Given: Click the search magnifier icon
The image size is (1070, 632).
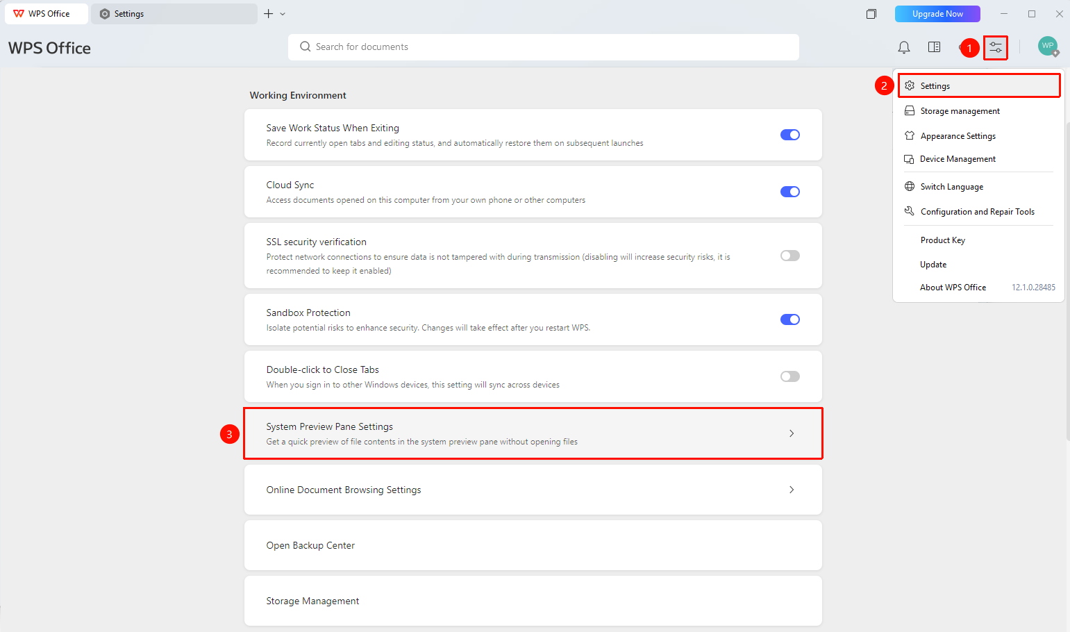Looking at the screenshot, I should pos(305,47).
